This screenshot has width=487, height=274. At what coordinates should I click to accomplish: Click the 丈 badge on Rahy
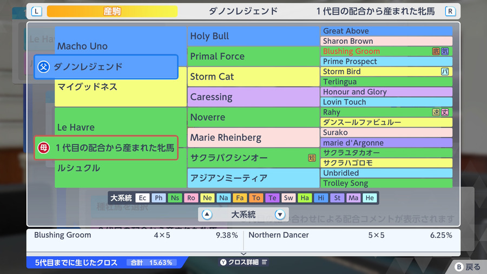[x=445, y=112]
